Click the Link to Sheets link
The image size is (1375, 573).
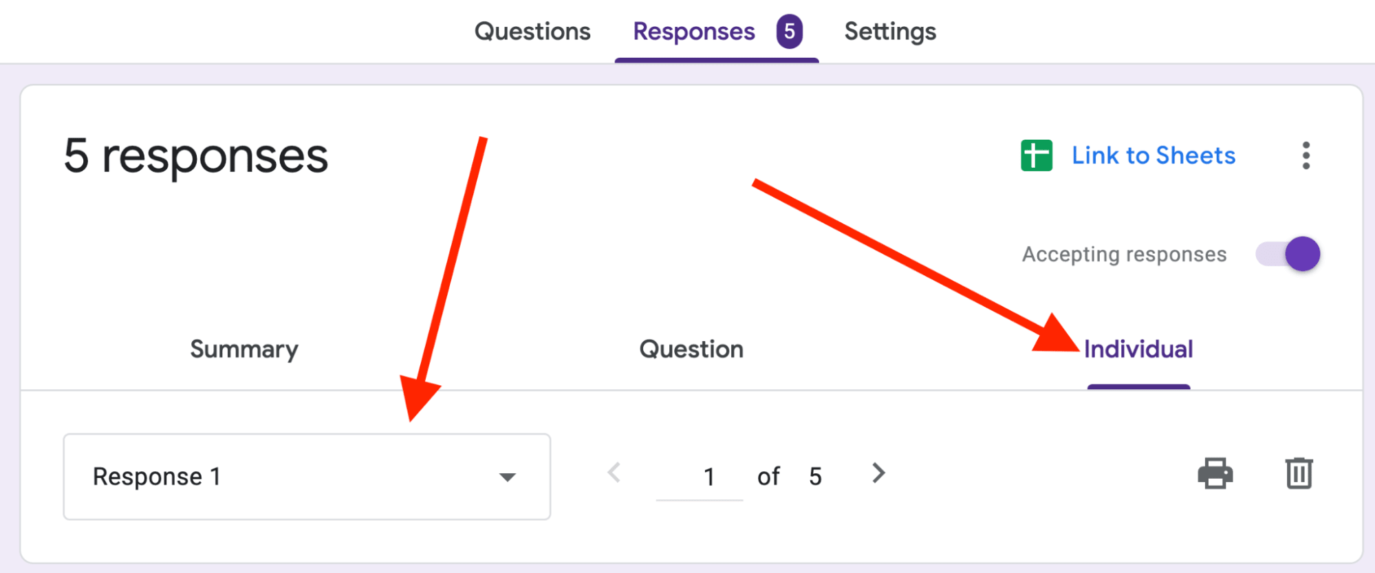1153,155
